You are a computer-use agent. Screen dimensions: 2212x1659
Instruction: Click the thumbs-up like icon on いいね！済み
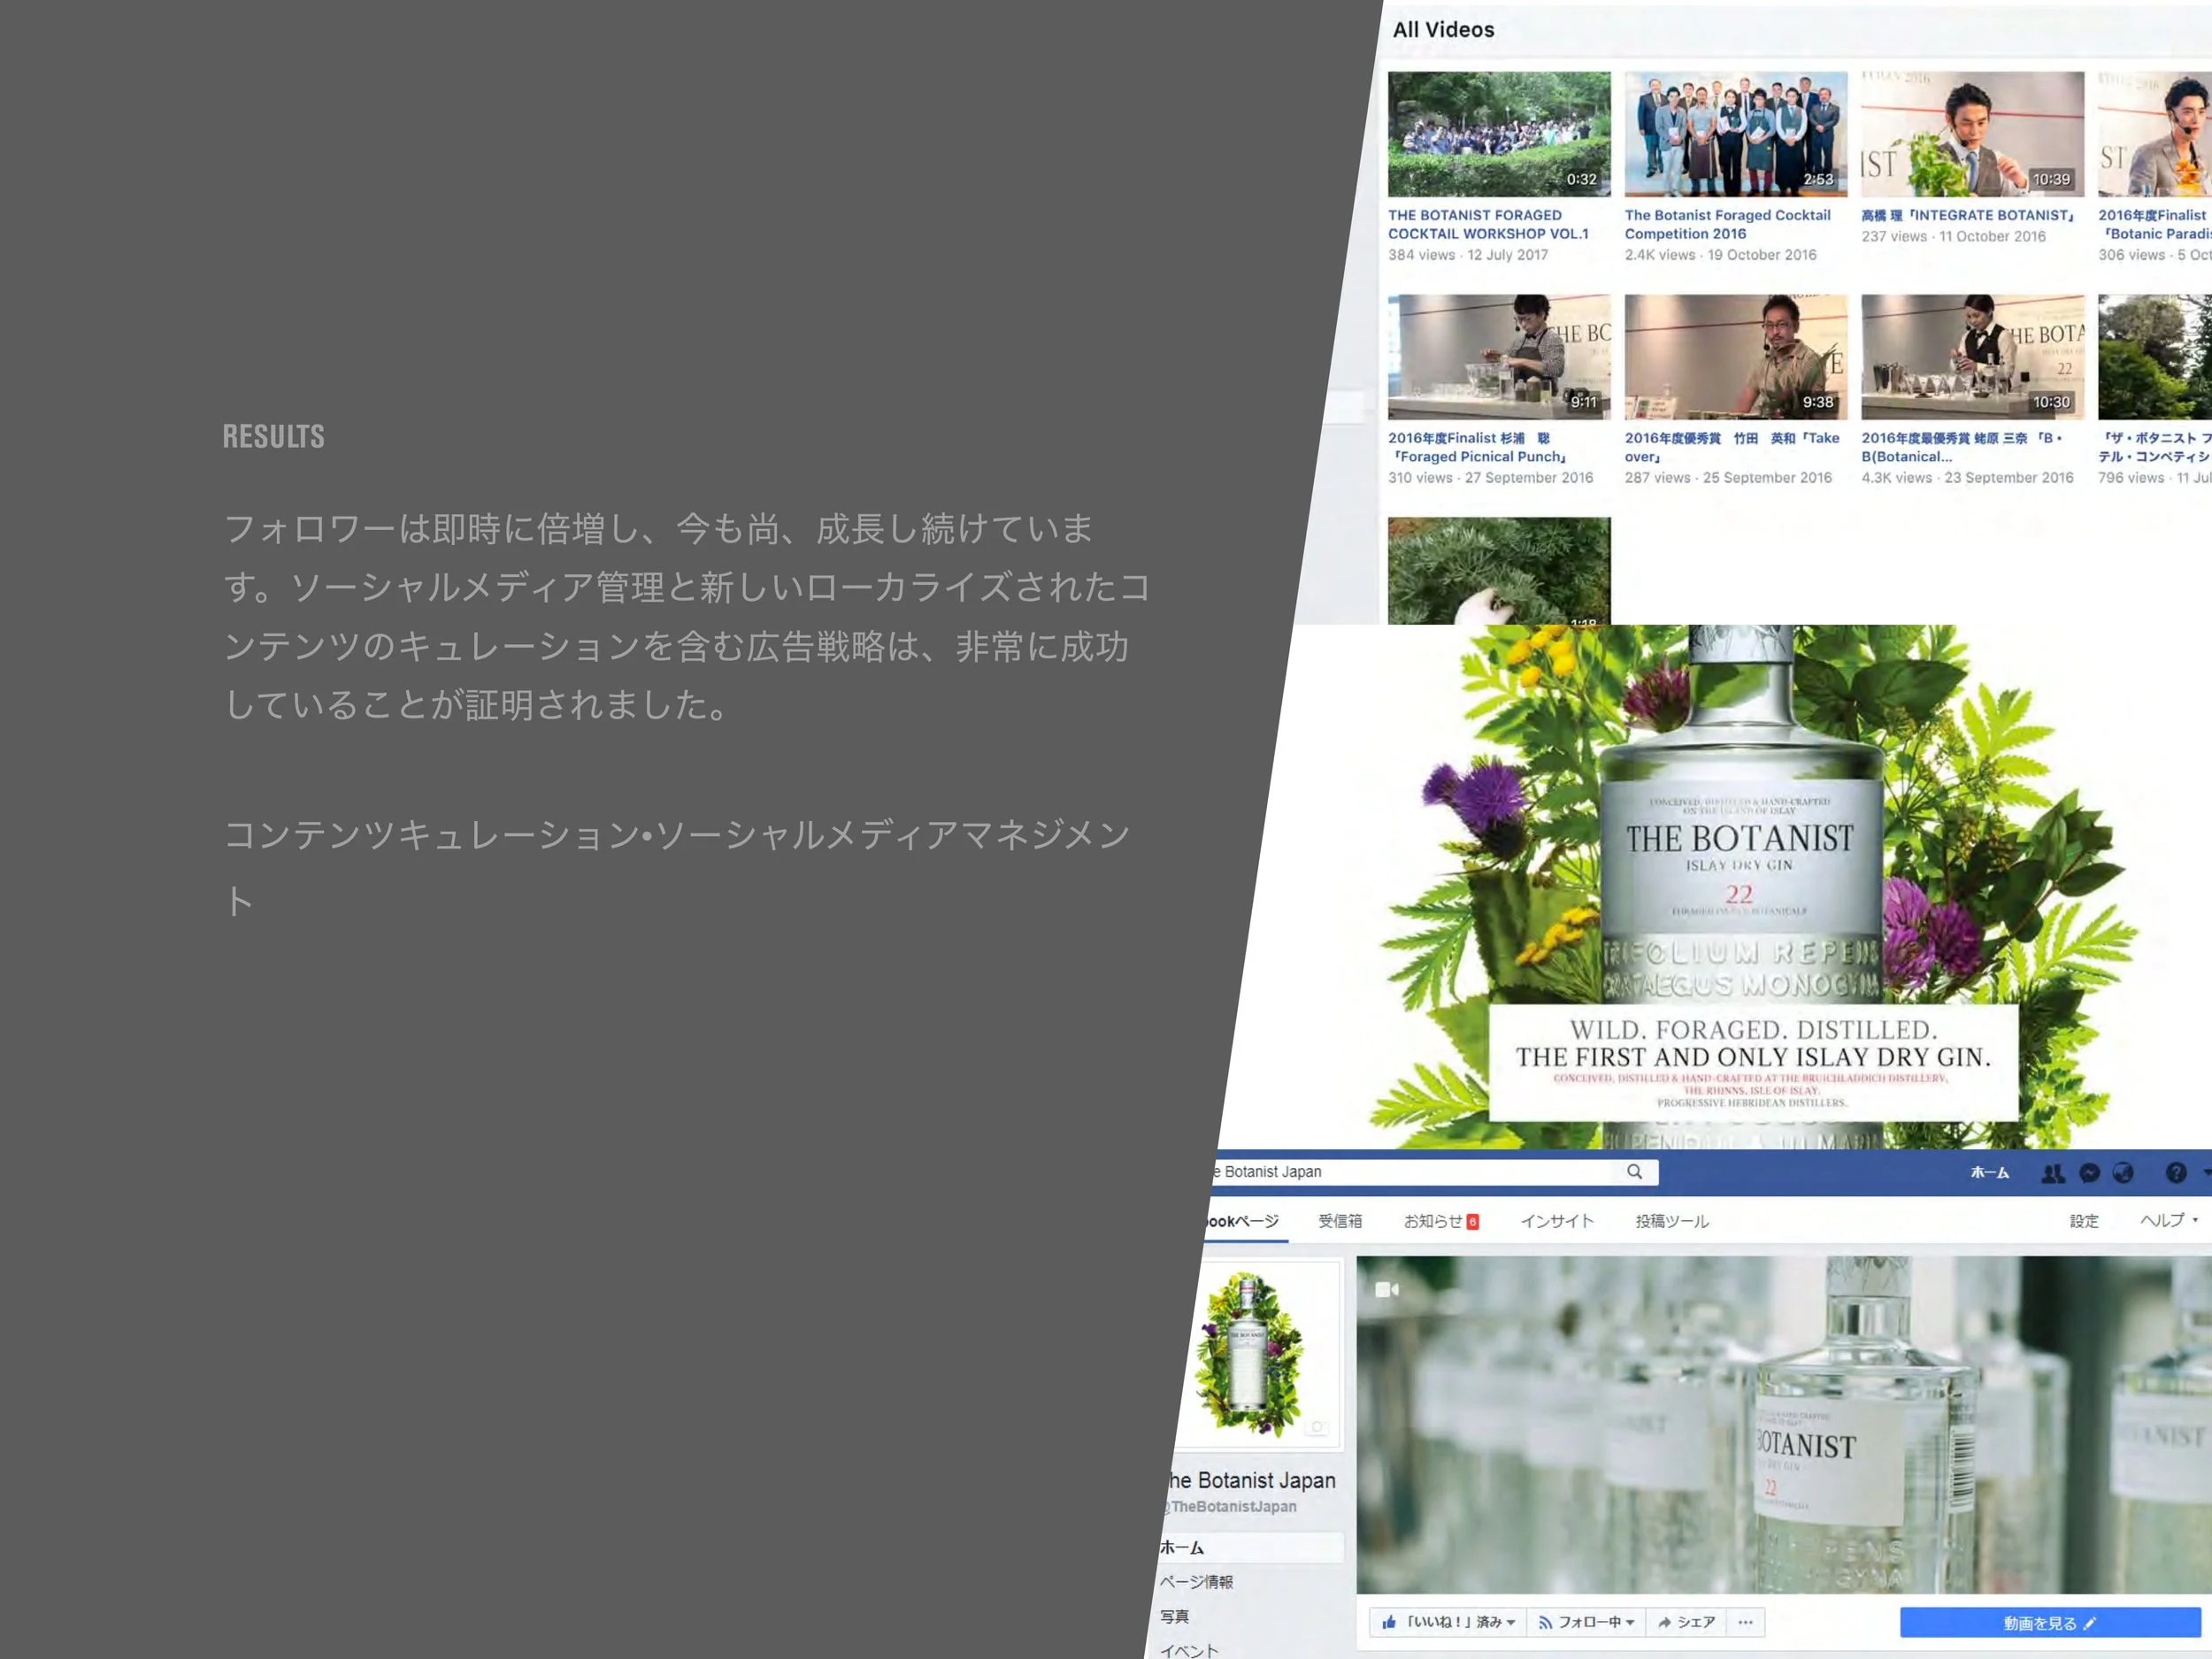coord(1389,1622)
